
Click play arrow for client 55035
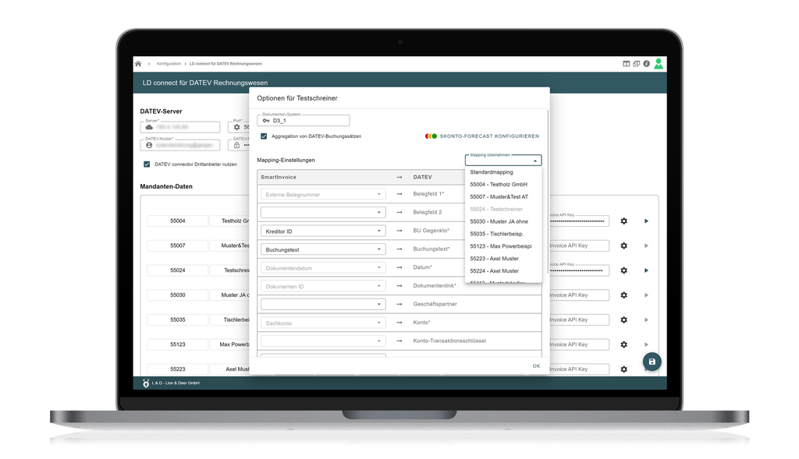point(646,320)
